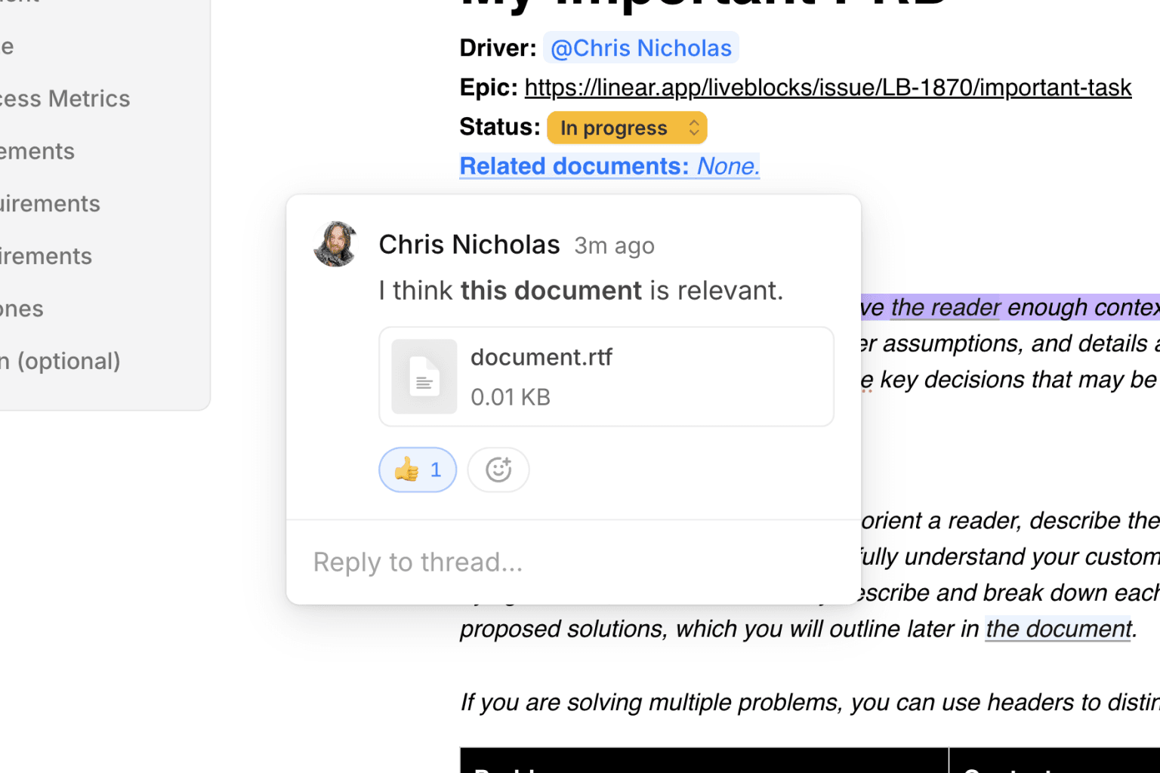
Task: Select the "(optional)" section in the sidebar
Action: [60, 361]
